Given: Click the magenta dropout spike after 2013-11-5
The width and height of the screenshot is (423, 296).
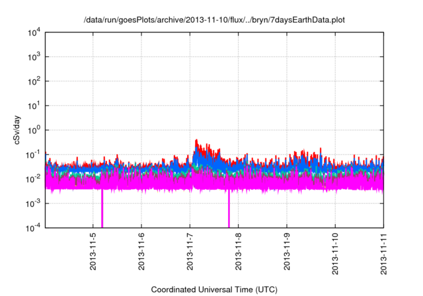Looking at the screenshot, I should (102, 209).
